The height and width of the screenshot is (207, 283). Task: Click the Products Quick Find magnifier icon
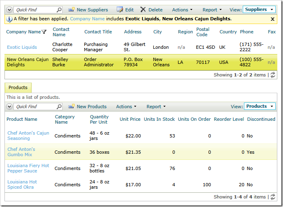click(59, 107)
